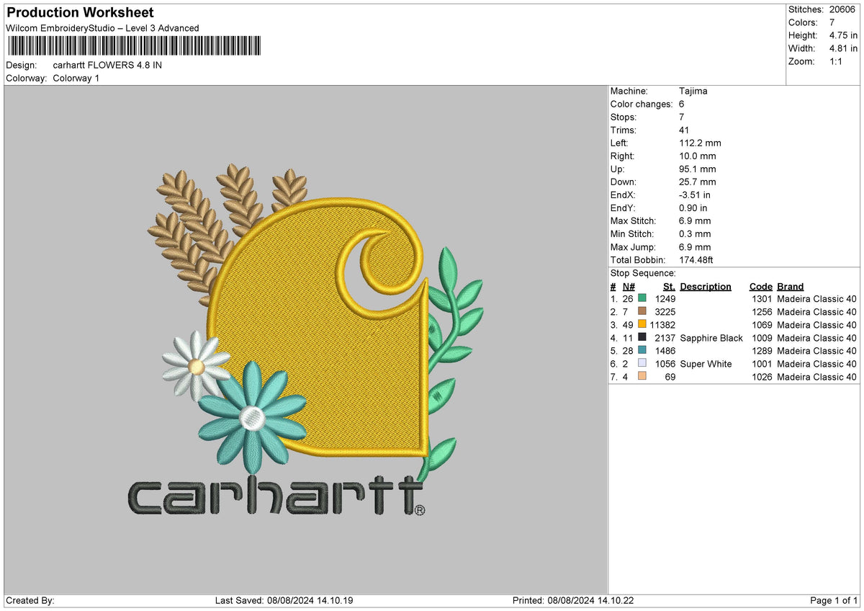
Task: Select the Width value 4.81 in
Action: [x=843, y=48]
